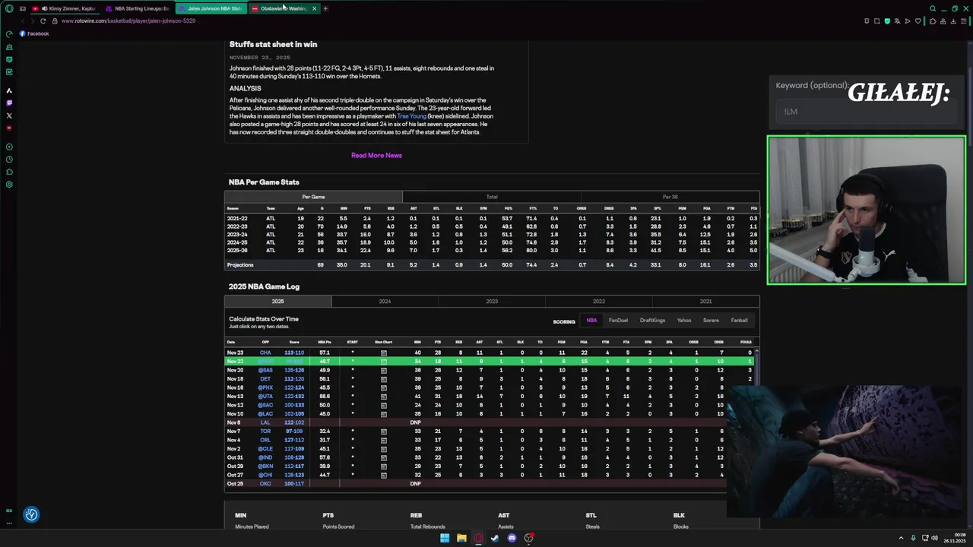Add page to bookmarks heart icon

tap(917, 21)
